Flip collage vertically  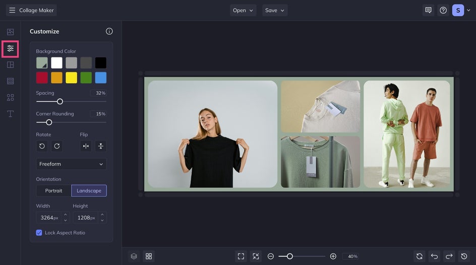101,146
